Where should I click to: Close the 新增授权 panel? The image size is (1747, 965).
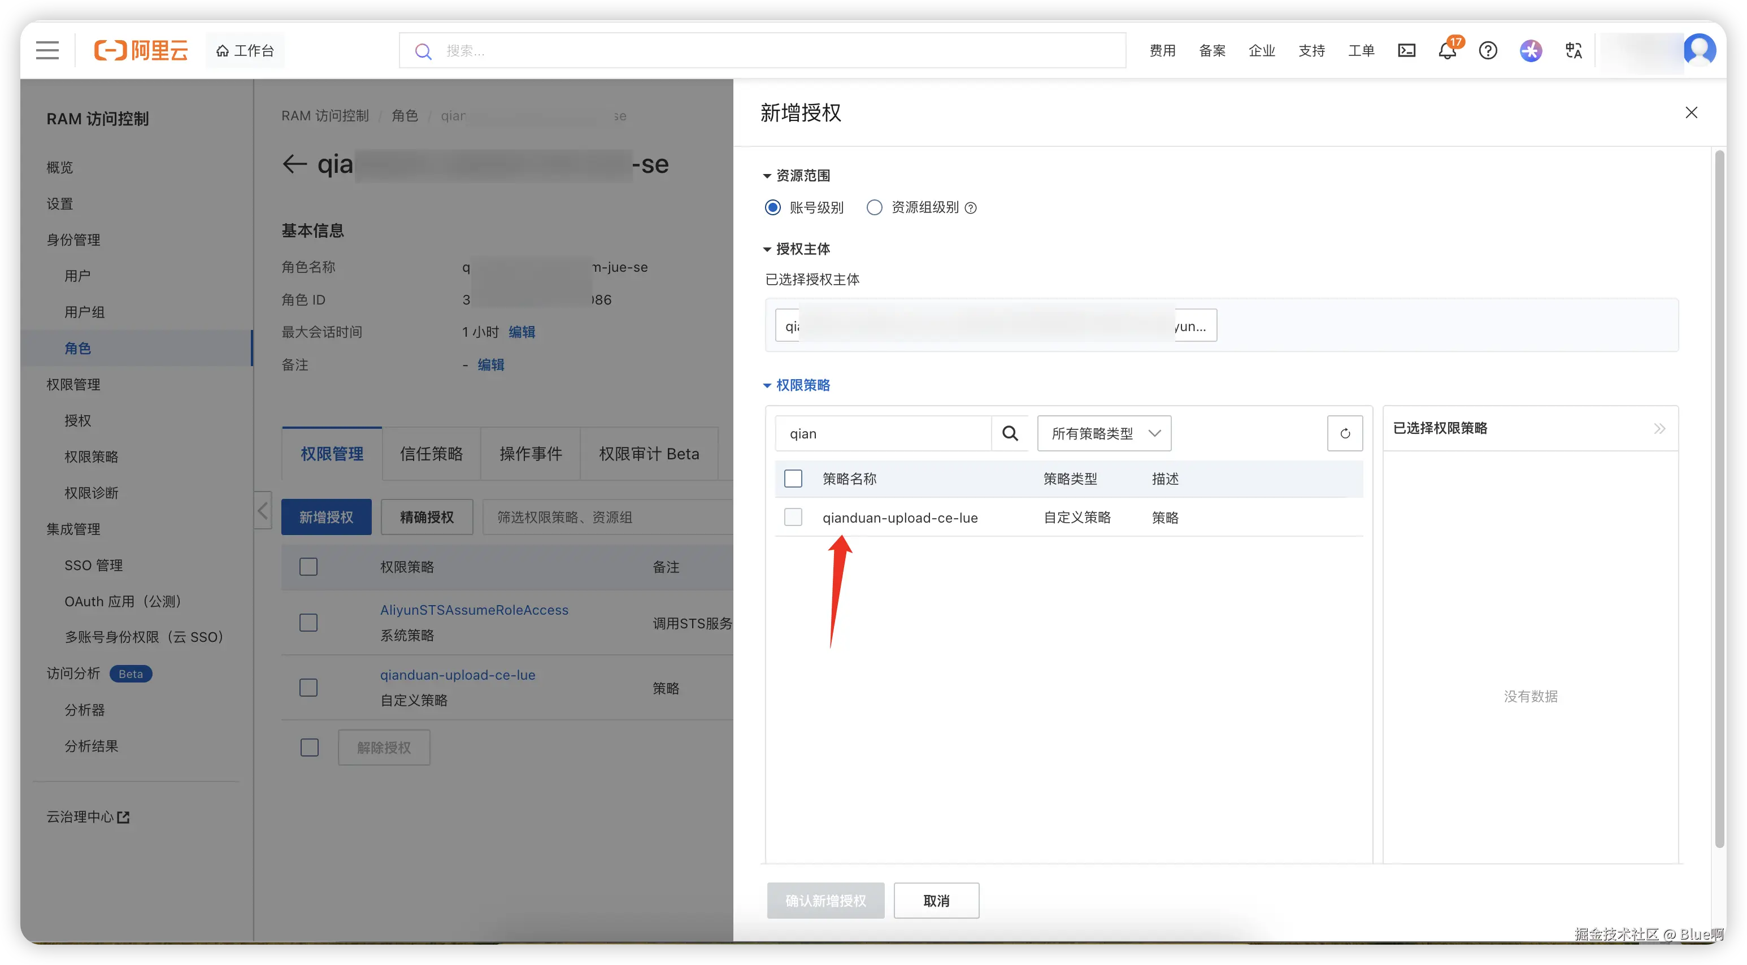click(1692, 112)
